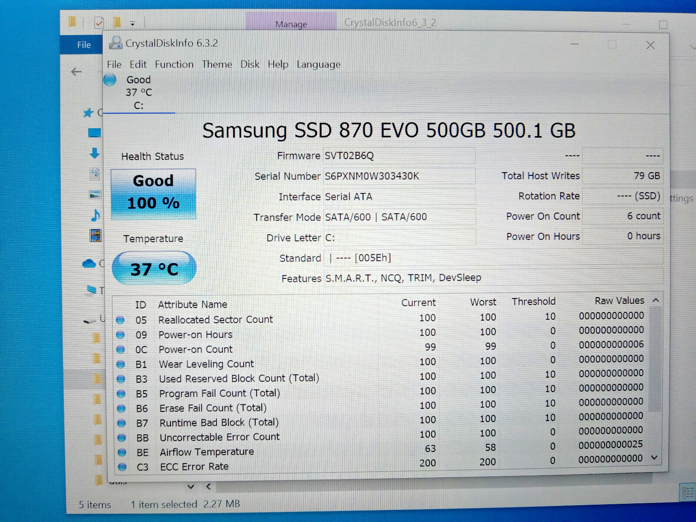Click the Pictures icon in Explorer sidebar
696x522 pixels.
pos(95,194)
